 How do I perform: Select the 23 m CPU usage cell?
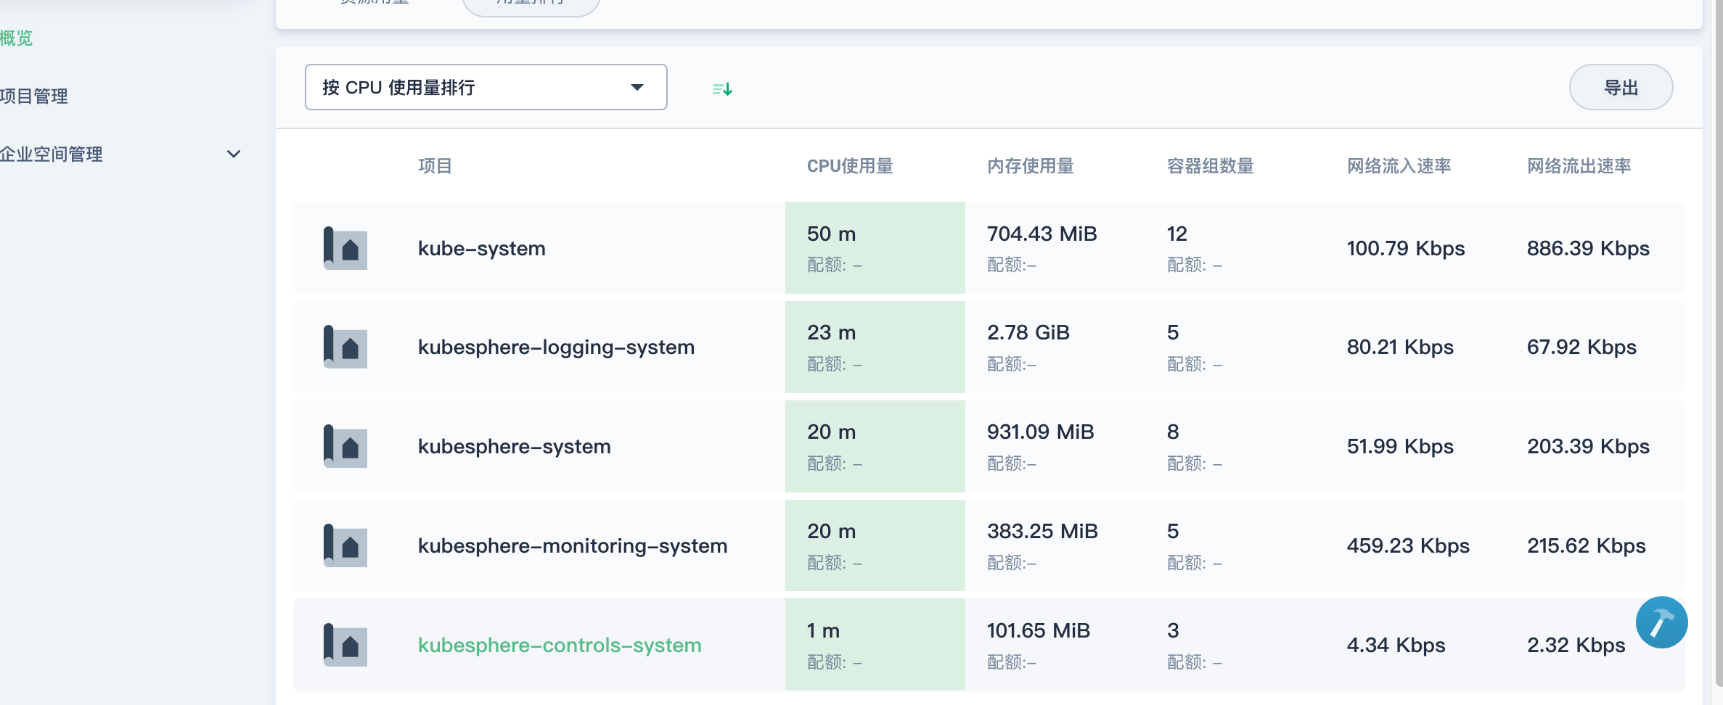875,347
